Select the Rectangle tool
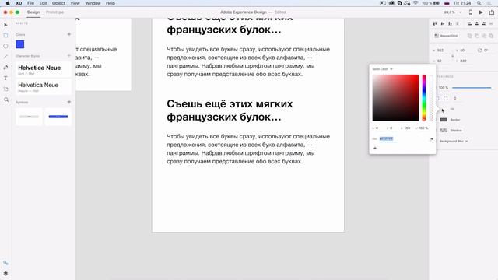 (x=5, y=36)
